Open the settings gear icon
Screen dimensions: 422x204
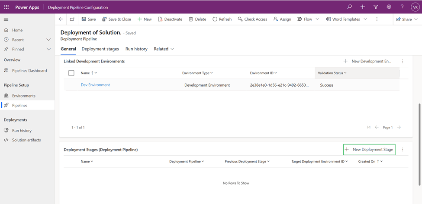point(389,7)
